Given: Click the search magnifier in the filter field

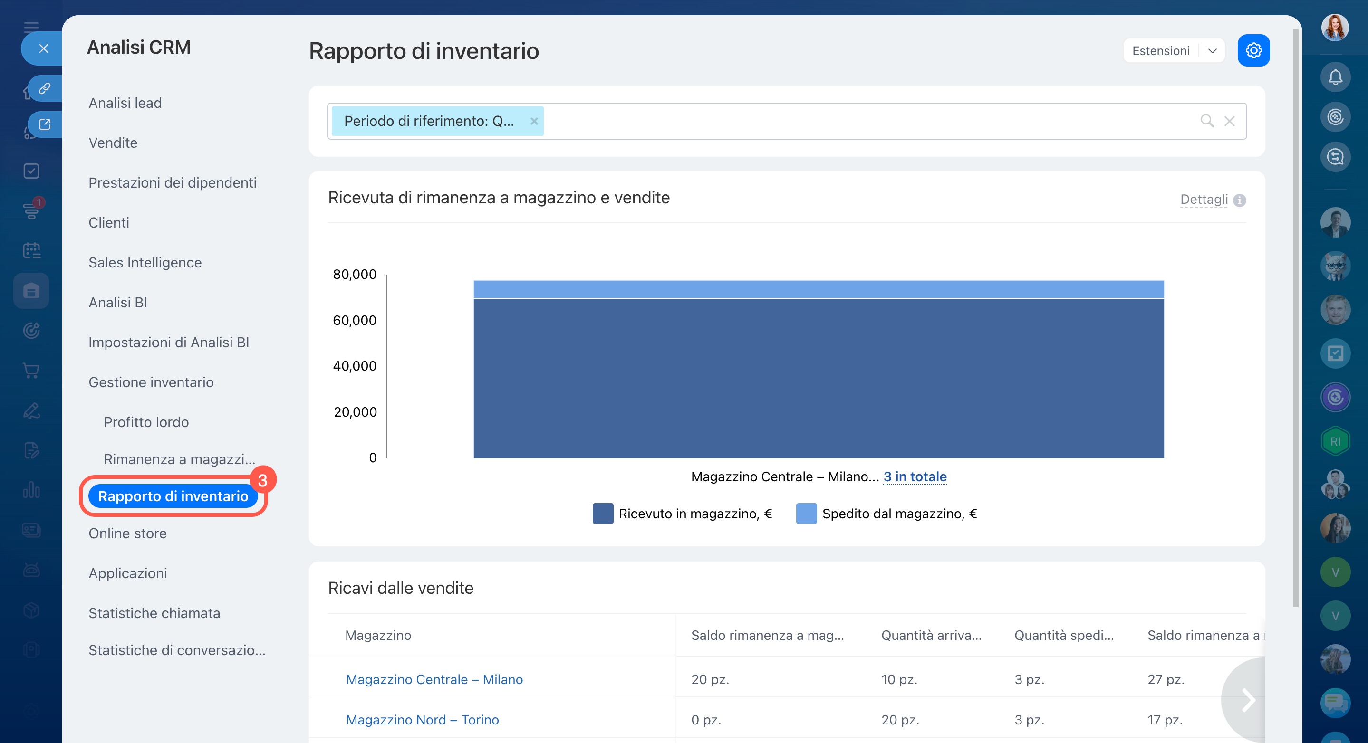Looking at the screenshot, I should point(1206,121).
